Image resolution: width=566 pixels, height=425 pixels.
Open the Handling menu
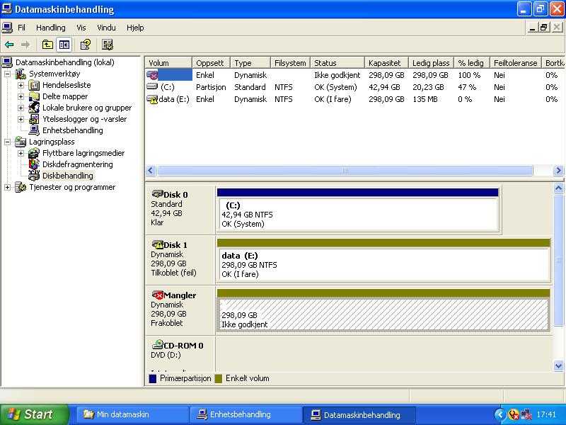click(x=51, y=28)
